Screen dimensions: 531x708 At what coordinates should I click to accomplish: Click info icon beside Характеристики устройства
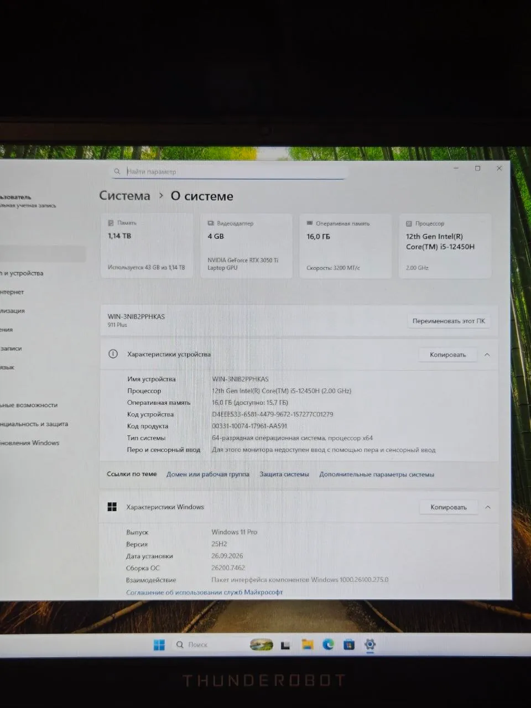coord(113,354)
